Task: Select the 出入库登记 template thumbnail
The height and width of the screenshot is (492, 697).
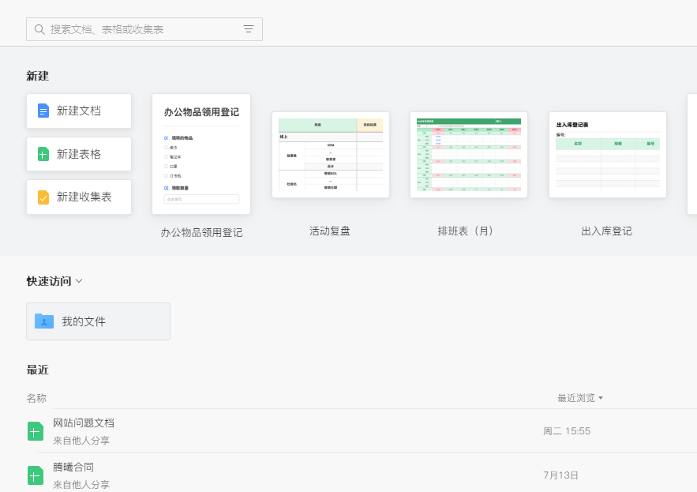Action: point(606,154)
